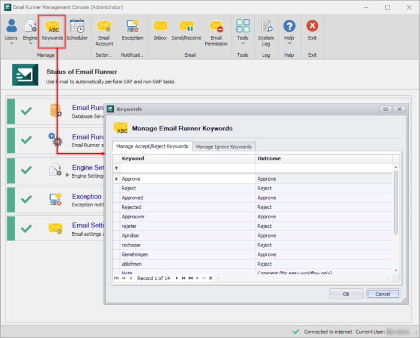Open Exception notification settings
420x338 pixels.
(x=132, y=30)
